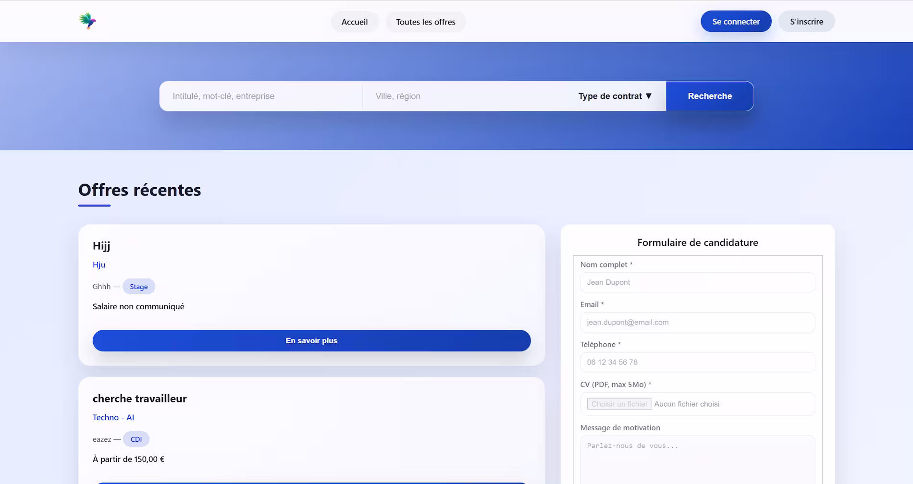Focus the Intitulé, mot-clé, entreprise search field

(x=260, y=96)
